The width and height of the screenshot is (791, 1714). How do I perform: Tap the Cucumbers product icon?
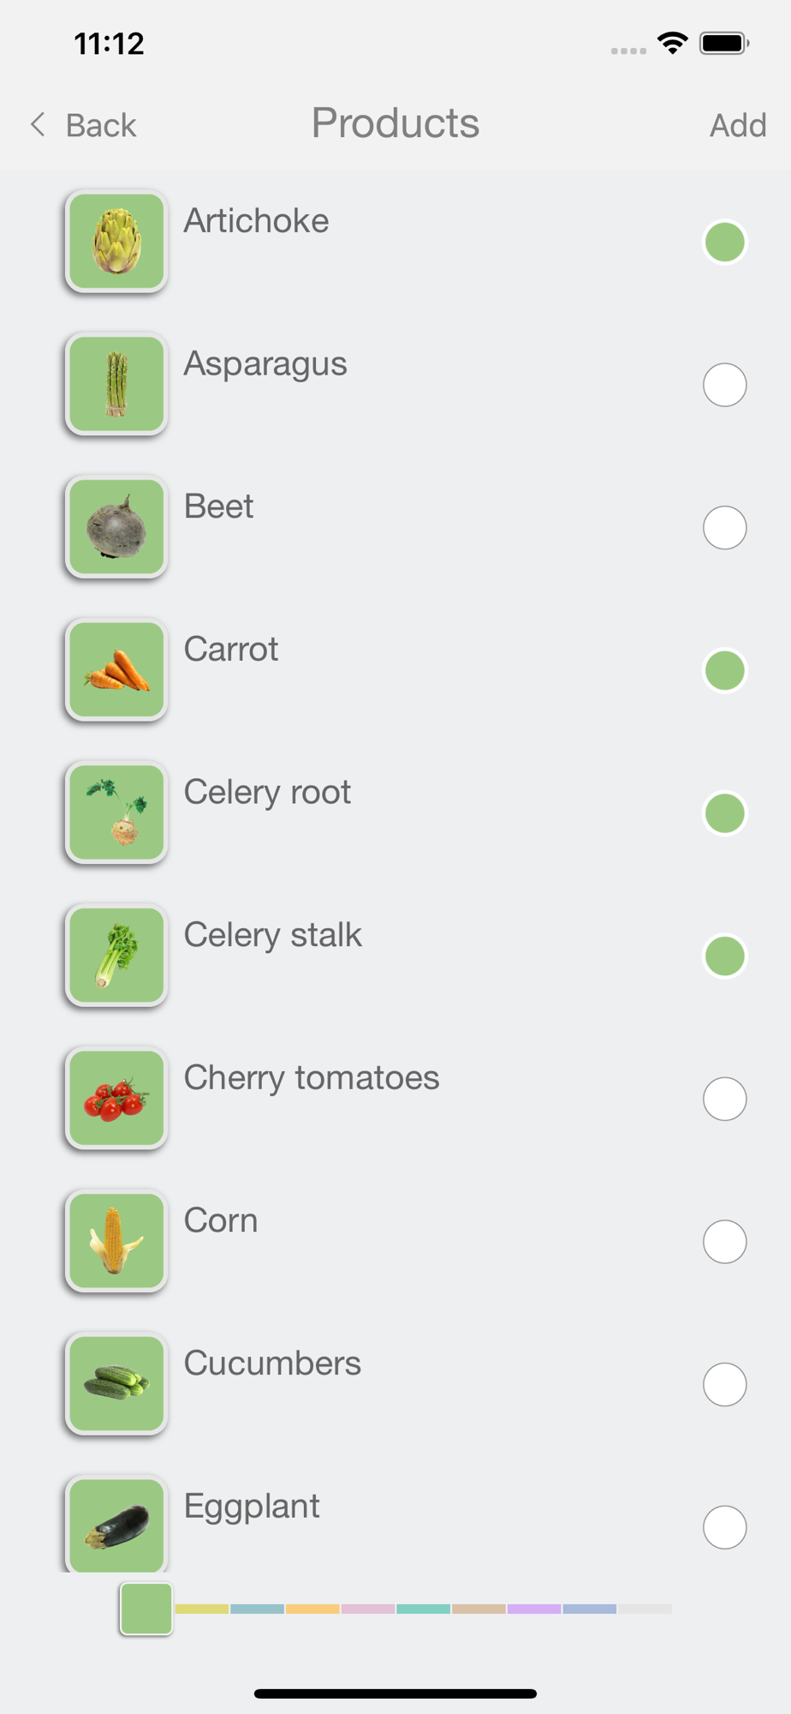click(116, 1384)
